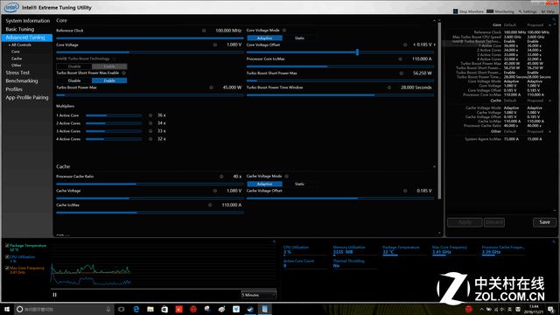Open the Action Center notification icon
Image resolution: width=560 pixels, height=315 pixels.
click(551, 309)
